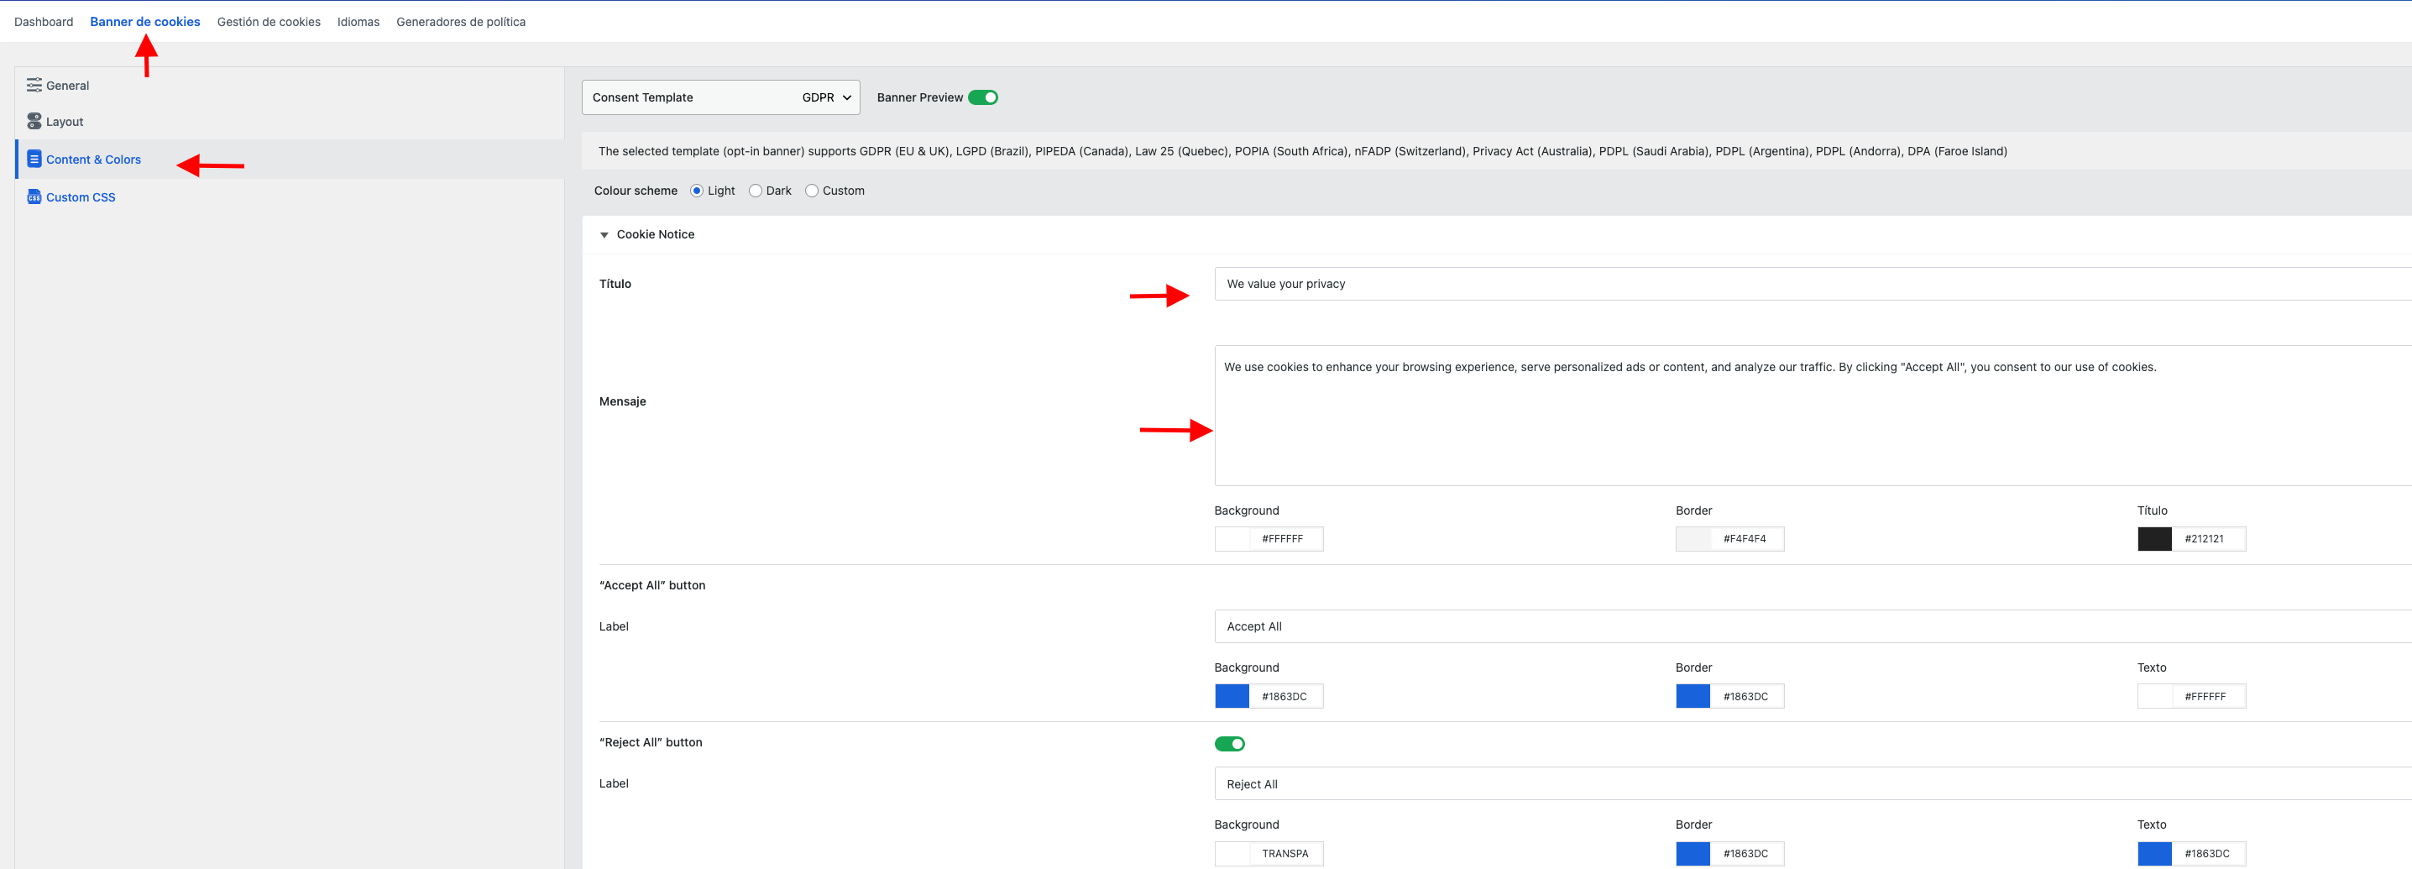Image resolution: width=2412 pixels, height=869 pixels.
Task: Click the Título field 'We value your privacy'
Action: [1813, 284]
